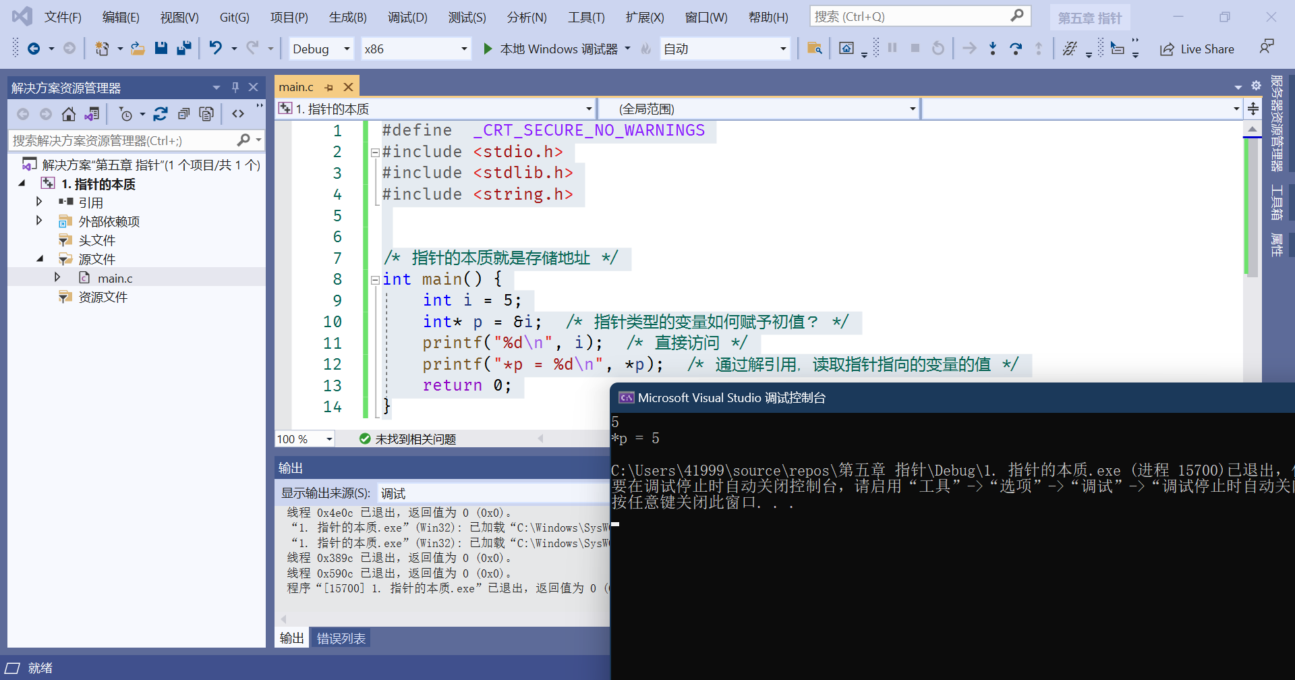Viewport: 1295px width, 680px height.
Task: Select the 资源文件 folder in tree
Action: click(103, 297)
